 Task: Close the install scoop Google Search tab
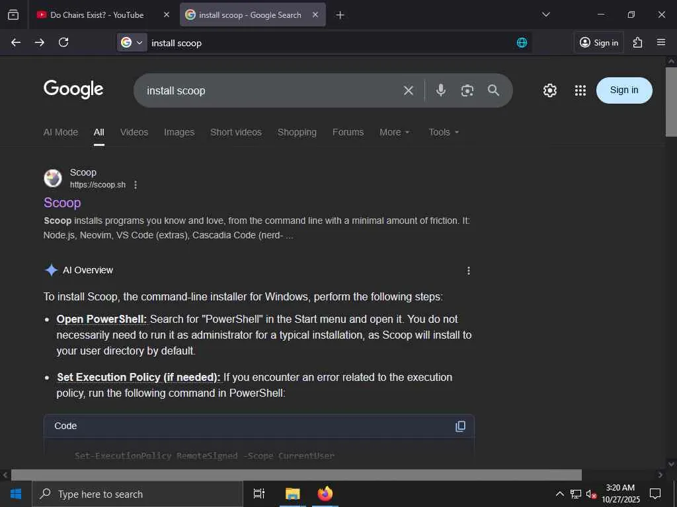(315, 15)
